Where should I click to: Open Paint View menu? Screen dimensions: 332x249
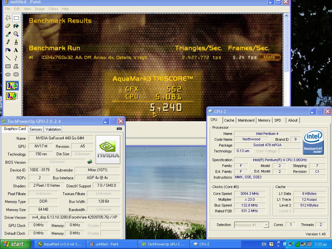pyautogui.click(x=27, y=9)
